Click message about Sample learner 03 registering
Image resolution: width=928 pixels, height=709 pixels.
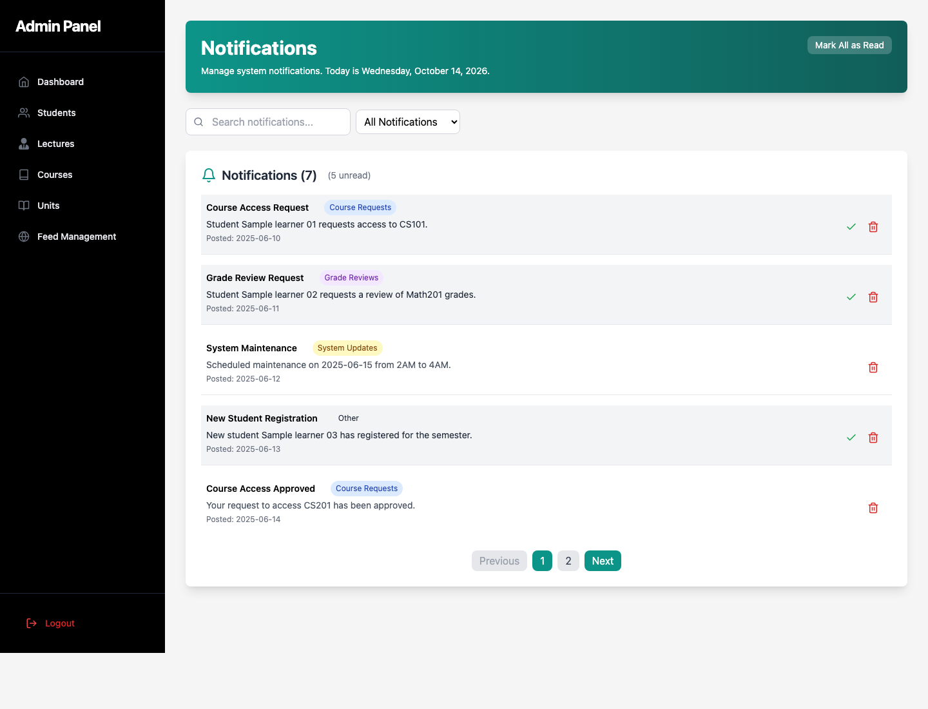(x=339, y=435)
